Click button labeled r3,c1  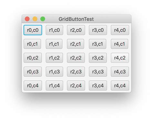pos(97,44)
